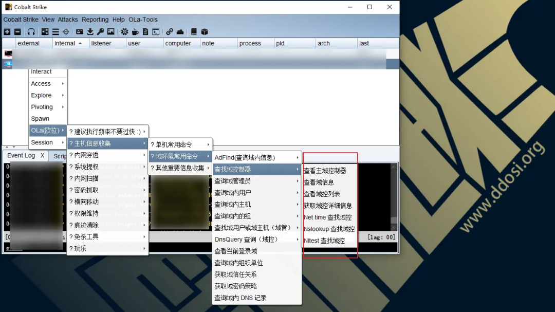Image resolution: width=555 pixels, height=312 pixels.
Task: Select the second beacon session icon
Action: click(8, 64)
